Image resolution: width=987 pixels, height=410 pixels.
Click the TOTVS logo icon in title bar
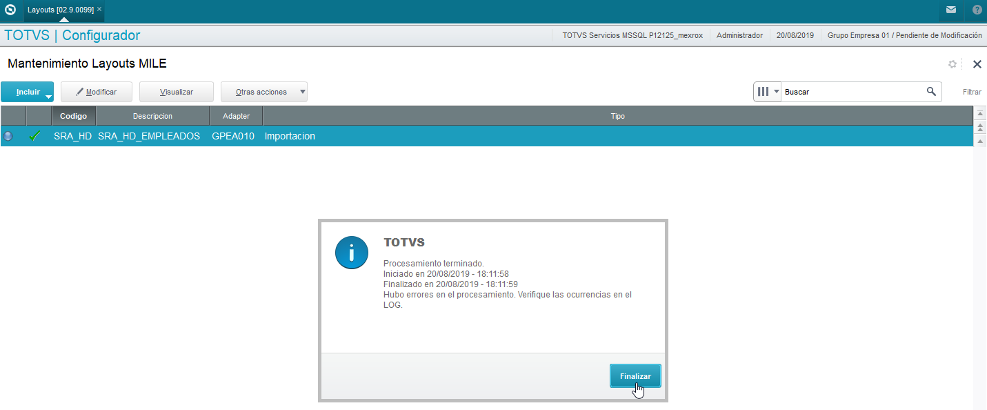tap(10, 10)
